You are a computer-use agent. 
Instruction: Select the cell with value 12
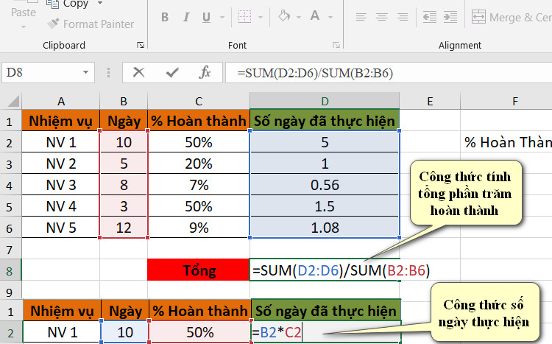tap(124, 228)
